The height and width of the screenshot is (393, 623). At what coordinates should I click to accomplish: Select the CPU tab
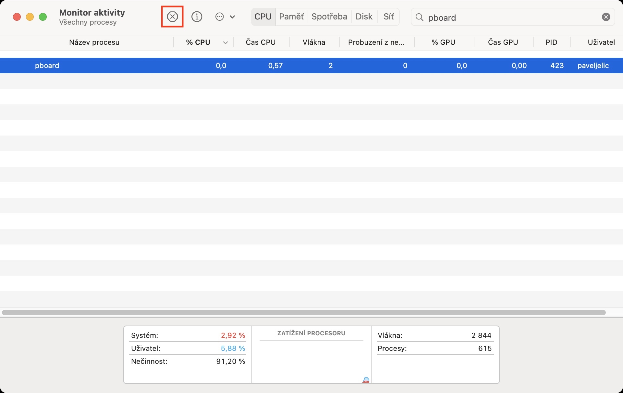263,17
